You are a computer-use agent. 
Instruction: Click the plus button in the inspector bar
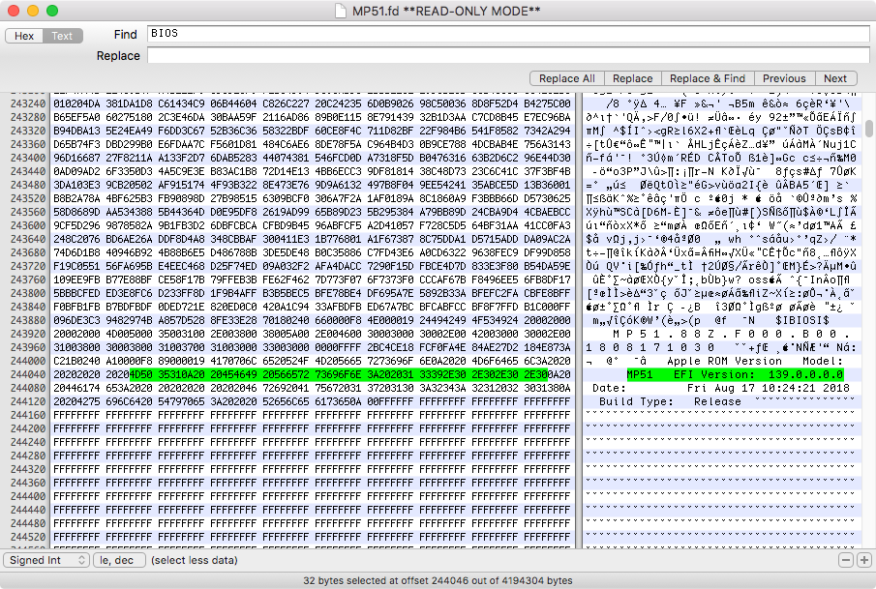point(863,560)
